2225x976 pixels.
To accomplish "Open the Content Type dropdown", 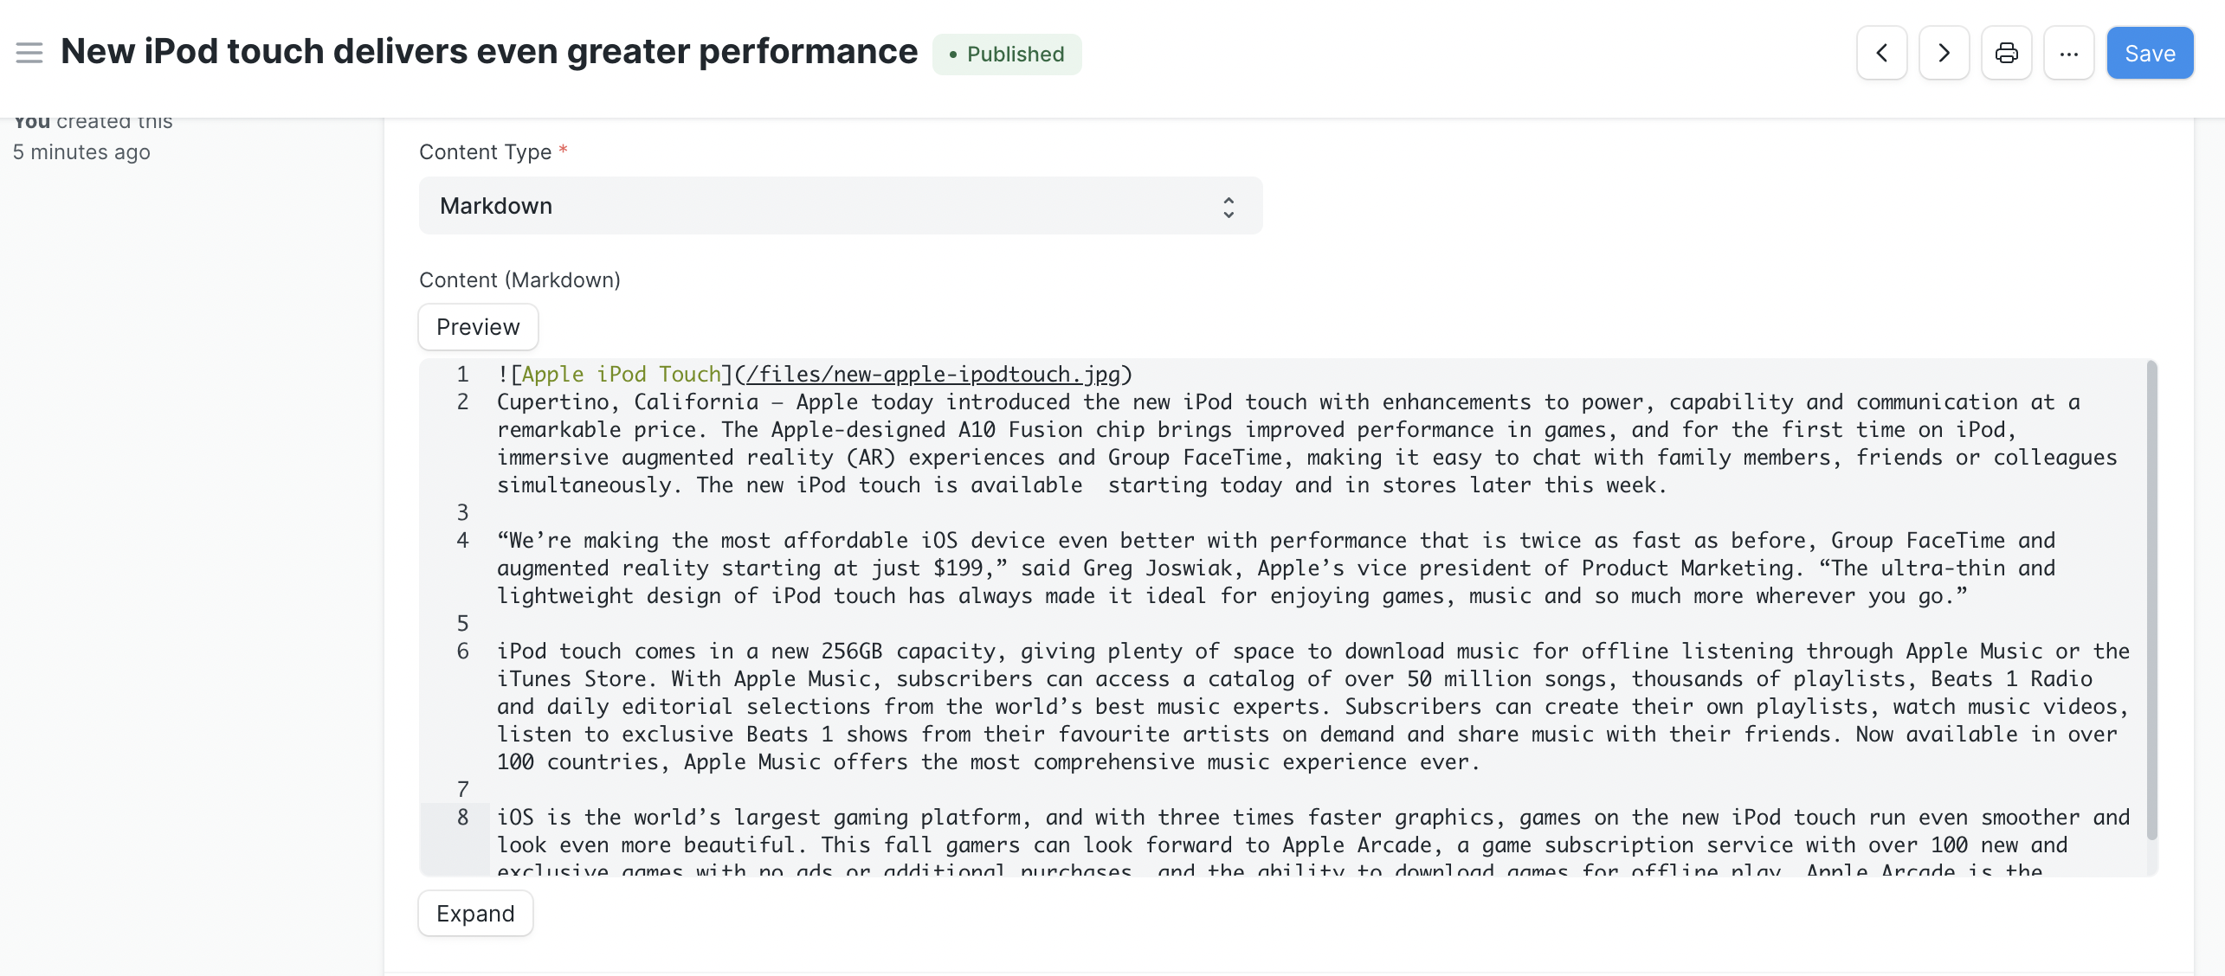I will point(840,205).
